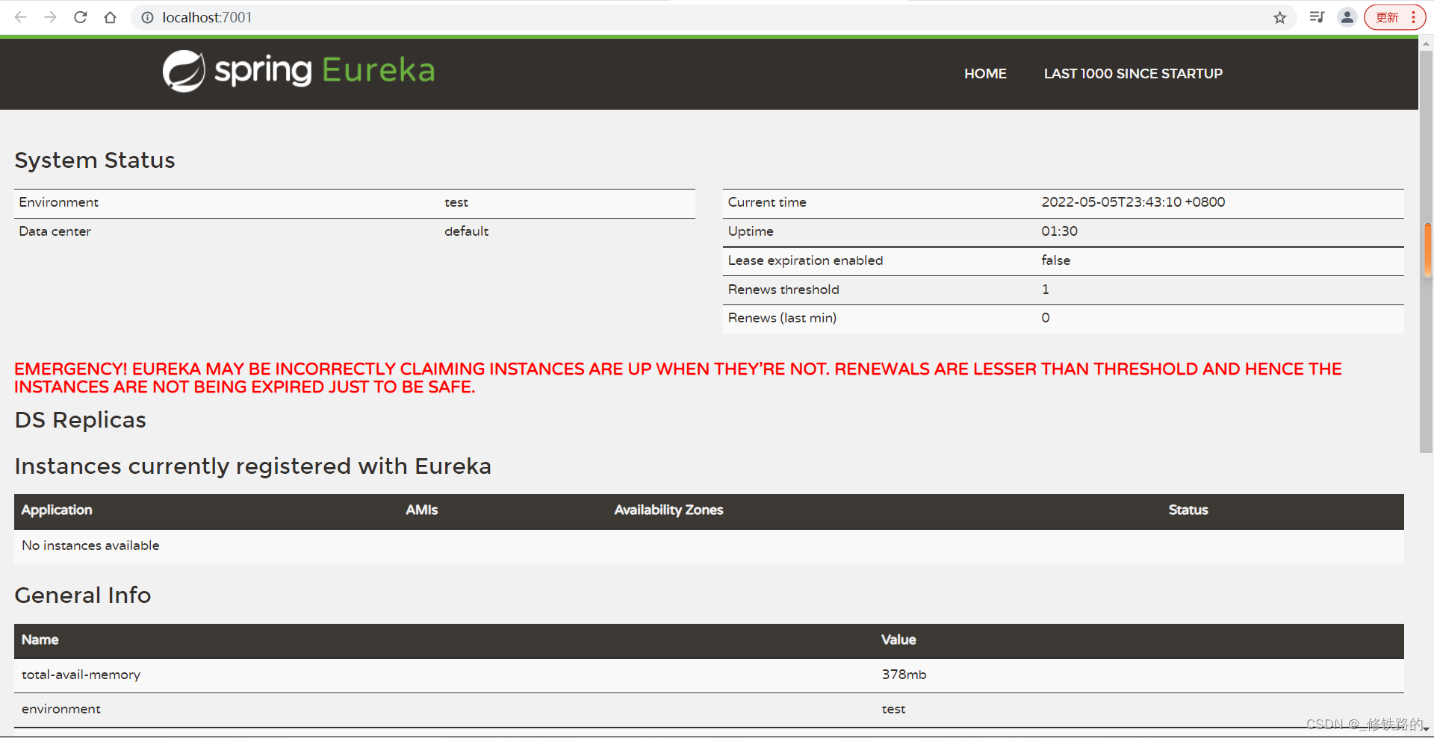This screenshot has width=1434, height=738.
Task: Click inside the address bar showing localhost:7001
Action: tap(206, 17)
